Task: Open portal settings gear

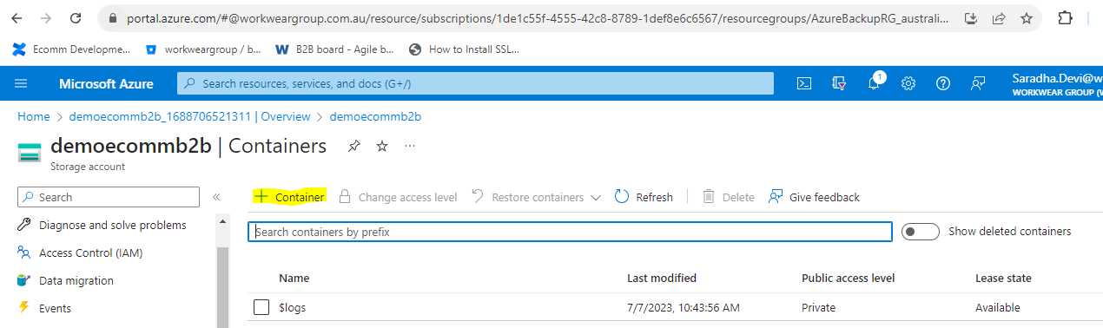Action: coord(908,83)
